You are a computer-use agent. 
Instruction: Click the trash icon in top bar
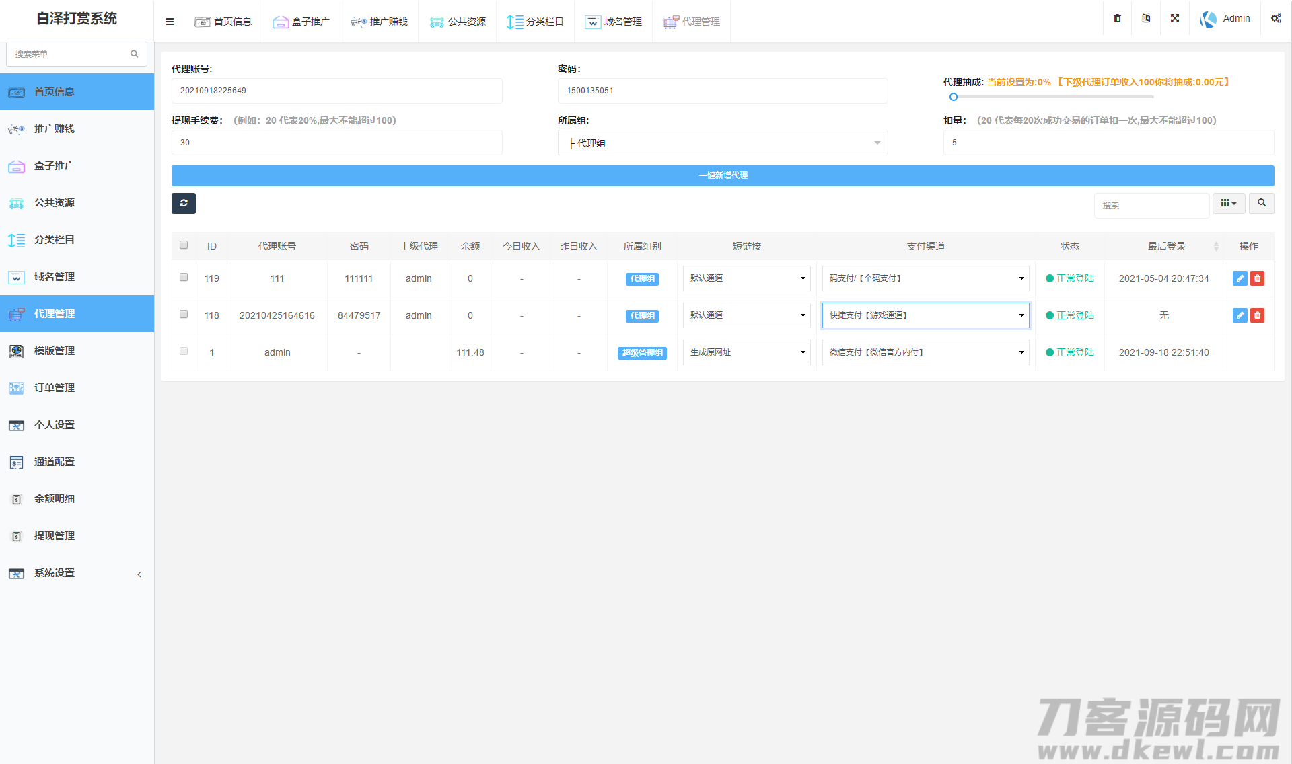pos(1117,19)
